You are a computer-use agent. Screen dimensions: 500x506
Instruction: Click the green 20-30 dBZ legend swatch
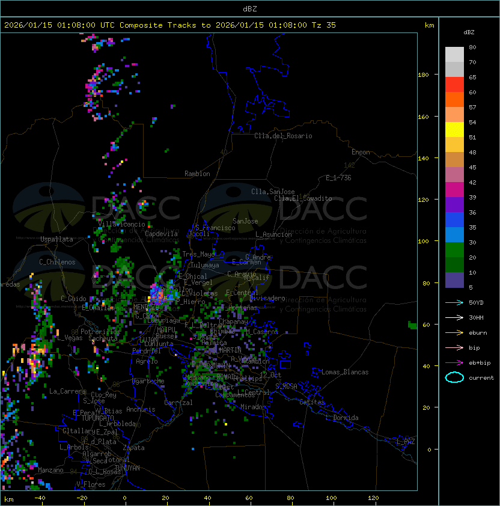point(454,250)
